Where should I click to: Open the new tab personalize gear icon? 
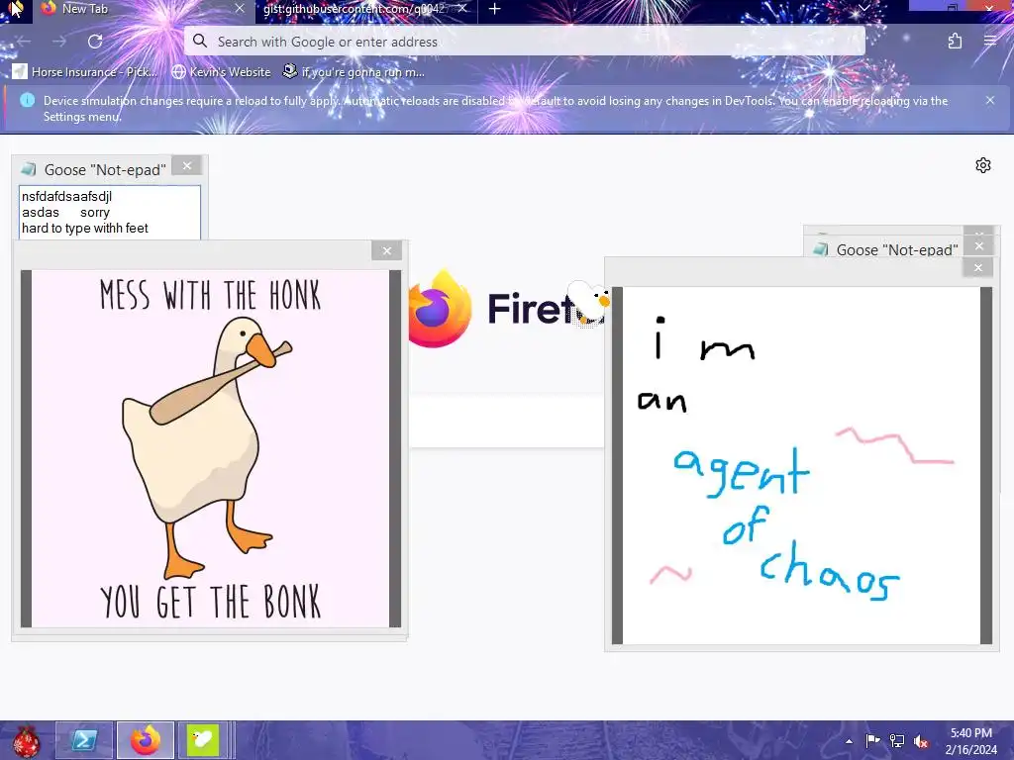[x=983, y=165]
